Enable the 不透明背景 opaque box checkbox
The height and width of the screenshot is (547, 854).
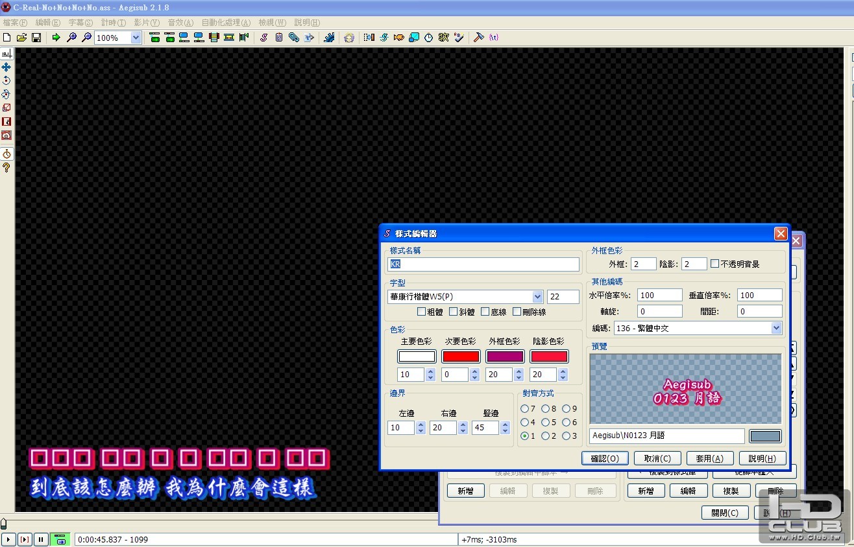click(x=714, y=264)
